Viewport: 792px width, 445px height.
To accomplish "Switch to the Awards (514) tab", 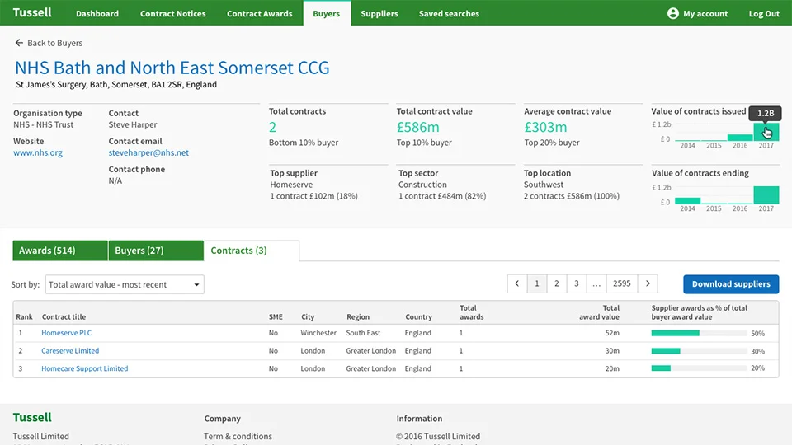I will [60, 251].
